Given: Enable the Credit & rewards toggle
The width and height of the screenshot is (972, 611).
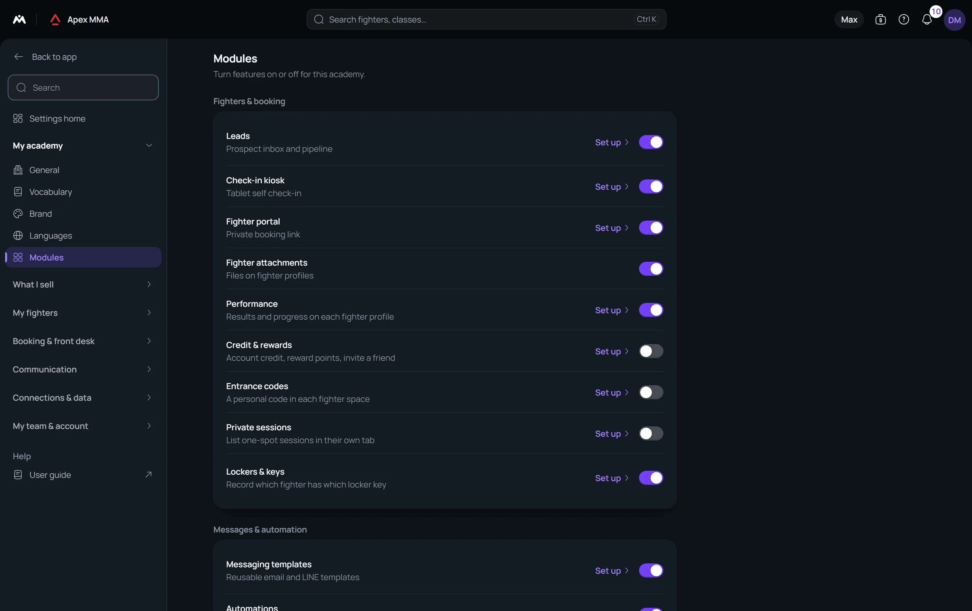Looking at the screenshot, I should (x=651, y=351).
